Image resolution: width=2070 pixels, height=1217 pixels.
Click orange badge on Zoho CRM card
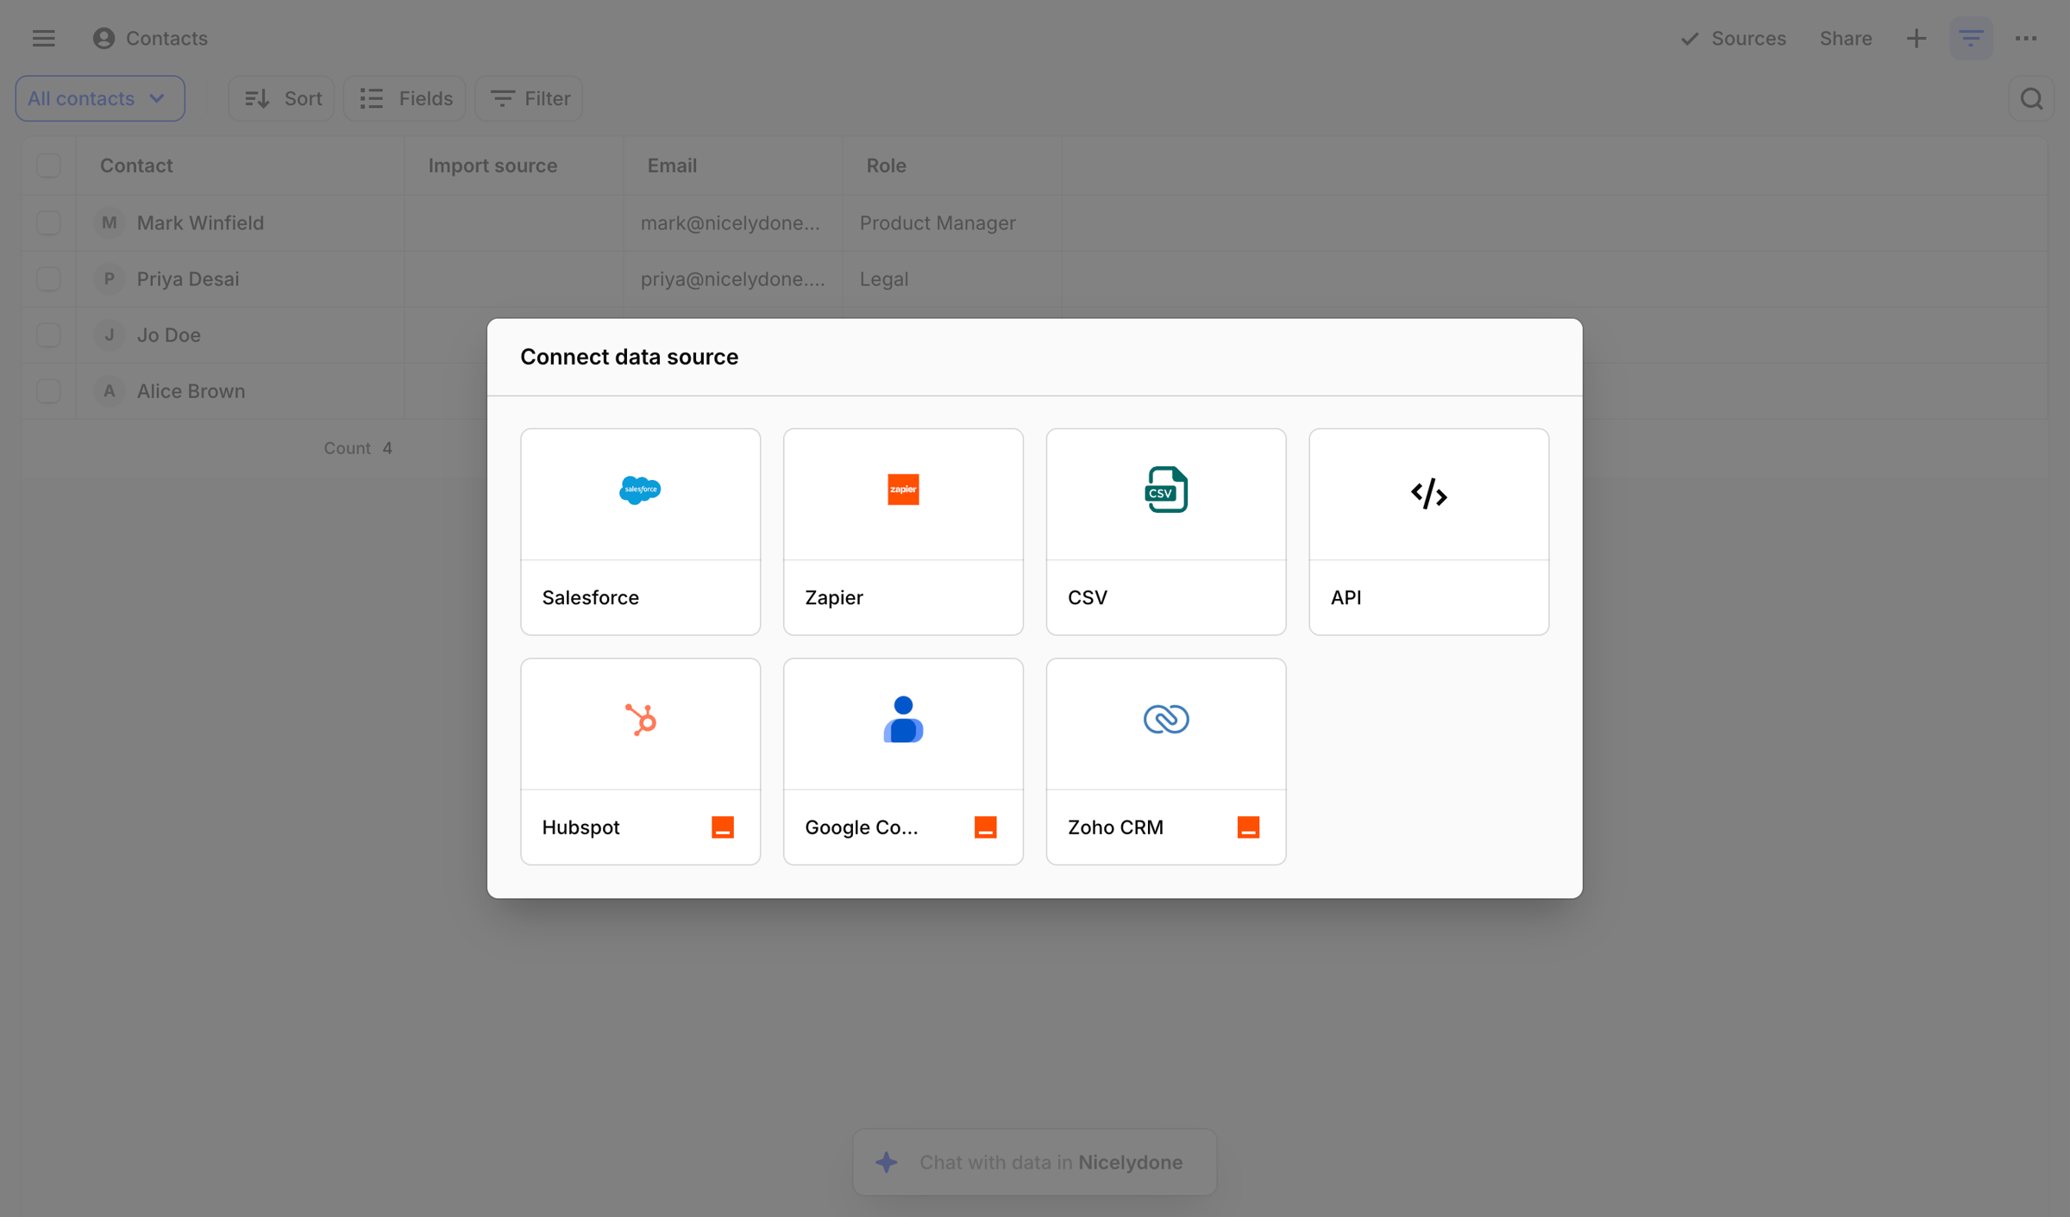1248,827
